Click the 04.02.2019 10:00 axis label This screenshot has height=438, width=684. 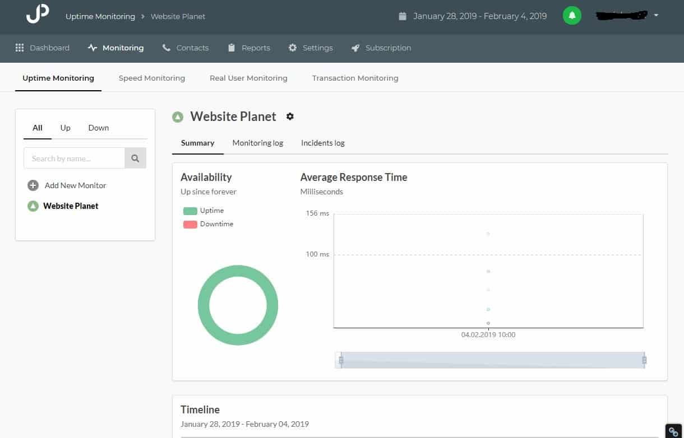click(x=488, y=334)
